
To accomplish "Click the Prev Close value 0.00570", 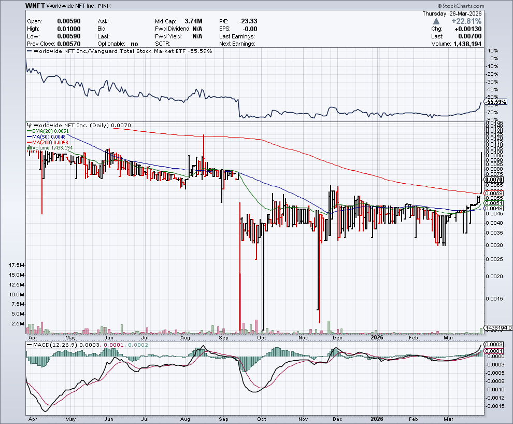I will pyautogui.click(x=69, y=44).
